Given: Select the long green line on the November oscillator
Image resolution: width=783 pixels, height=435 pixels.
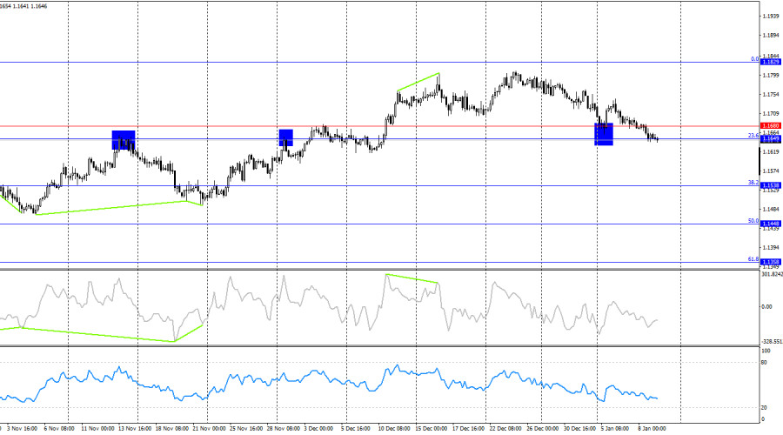Looking at the screenshot, I should (97, 335).
